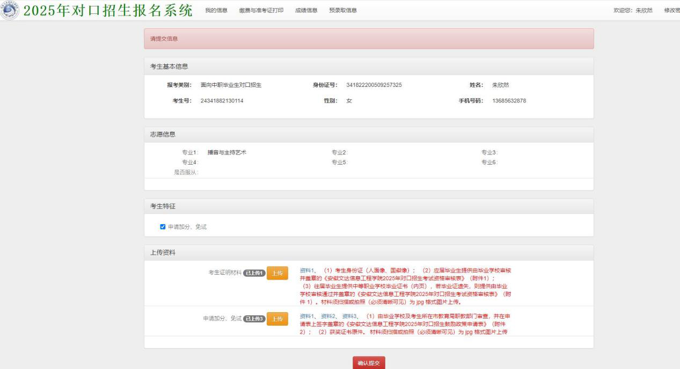Open 资料1 link in 考生证明材料 row
Image resolution: width=680 pixels, height=369 pixels.
pyautogui.click(x=308, y=270)
